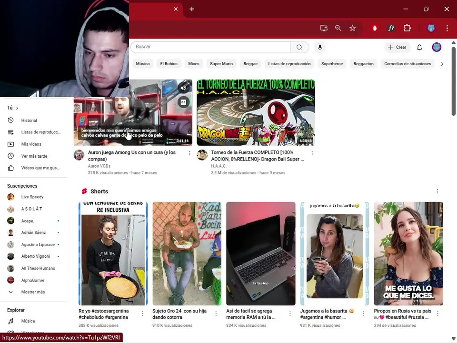The width and height of the screenshot is (457, 343).
Task: Click the Buscar search field
Action: 210,47
